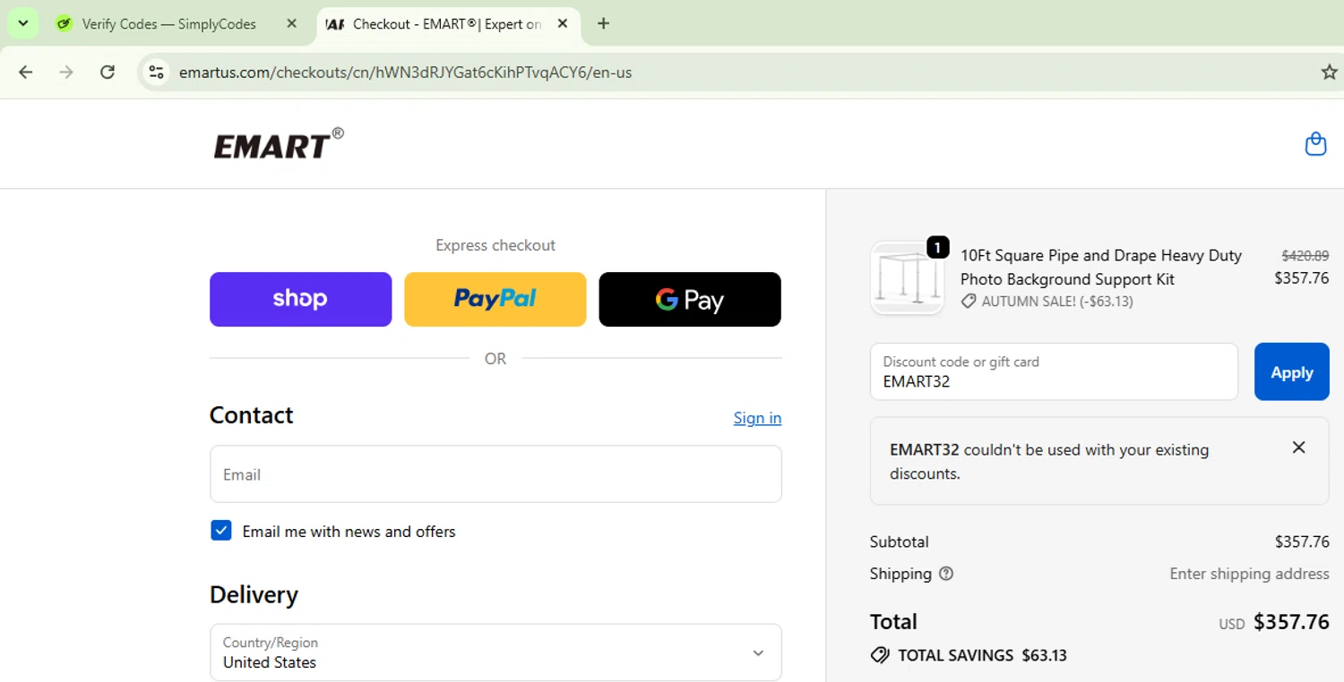Click the Total amount $357.76
Screen dimensions: 1344x682
pos(1291,622)
